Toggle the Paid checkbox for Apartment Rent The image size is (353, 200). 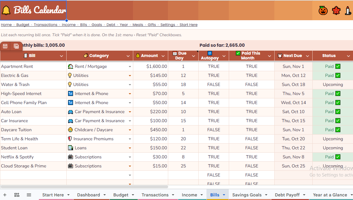tap(338, 66)
